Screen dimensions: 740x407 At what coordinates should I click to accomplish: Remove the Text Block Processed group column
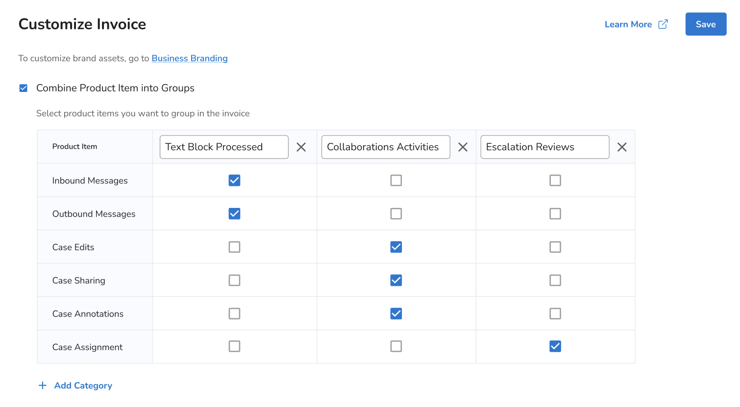(x=301, y=147)
